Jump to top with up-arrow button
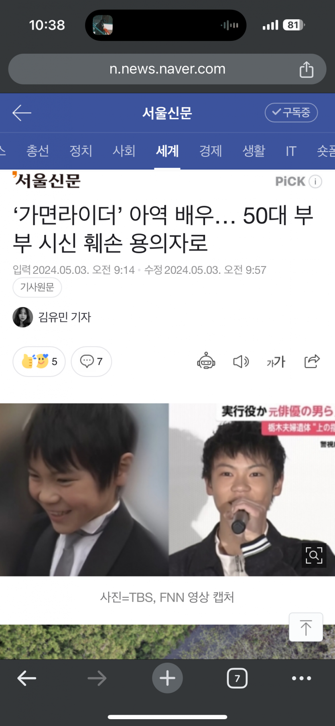The image size is (335, 726). point(306,627)
